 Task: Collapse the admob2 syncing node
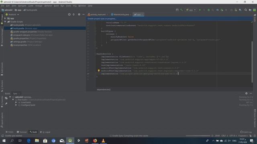pyautogui.click(x=10, y=97)
